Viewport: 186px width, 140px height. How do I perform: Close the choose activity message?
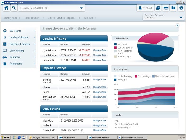178,26
